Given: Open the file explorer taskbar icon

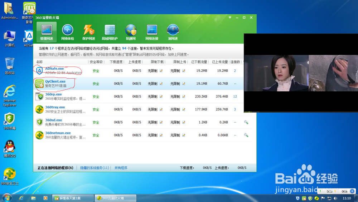Looking at the screenshot, I should [33, 198].
